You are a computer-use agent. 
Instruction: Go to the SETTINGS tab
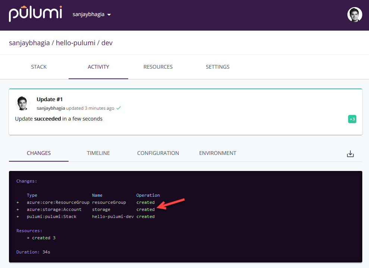[217, 67]
